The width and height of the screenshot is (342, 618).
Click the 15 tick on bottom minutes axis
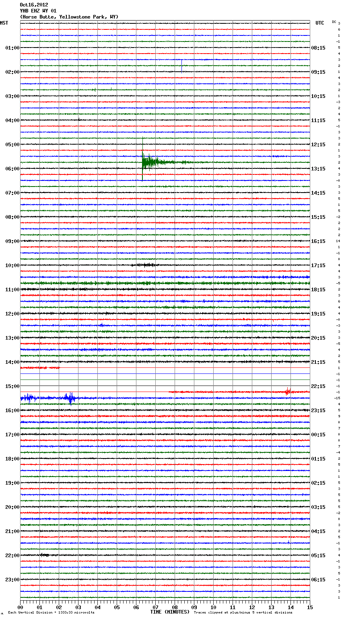[310, 607]
